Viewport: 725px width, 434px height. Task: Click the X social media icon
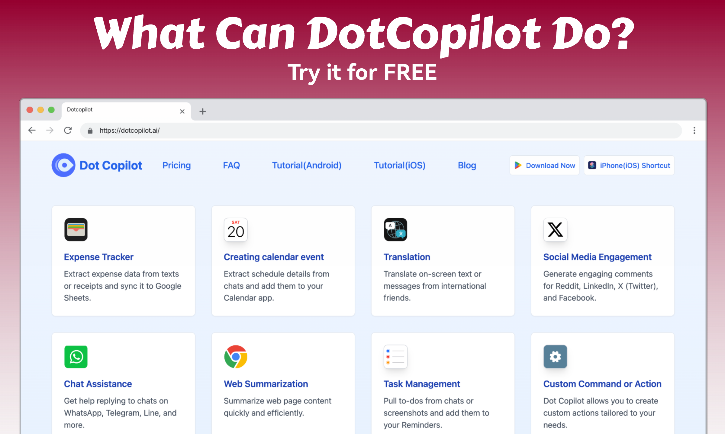tap(555, 230)
